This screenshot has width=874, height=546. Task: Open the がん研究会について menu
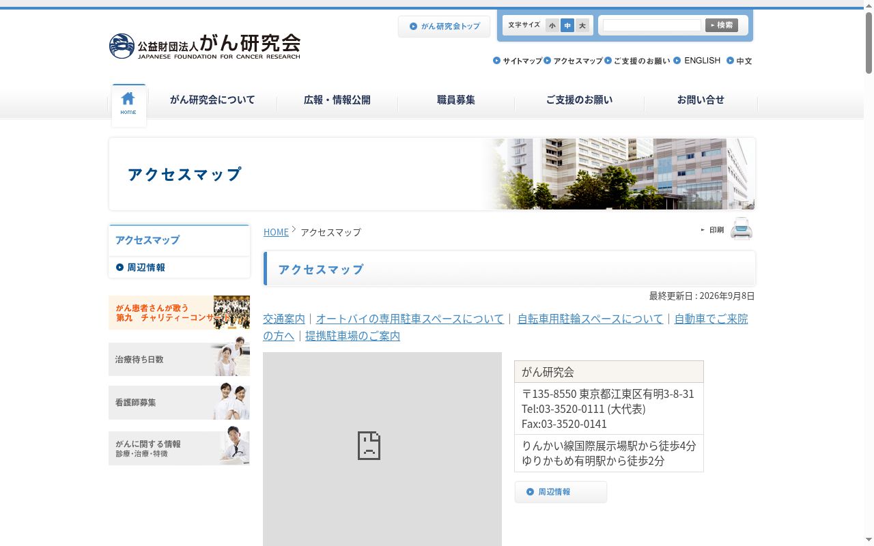pyautogui.click(x=212, y=100)
